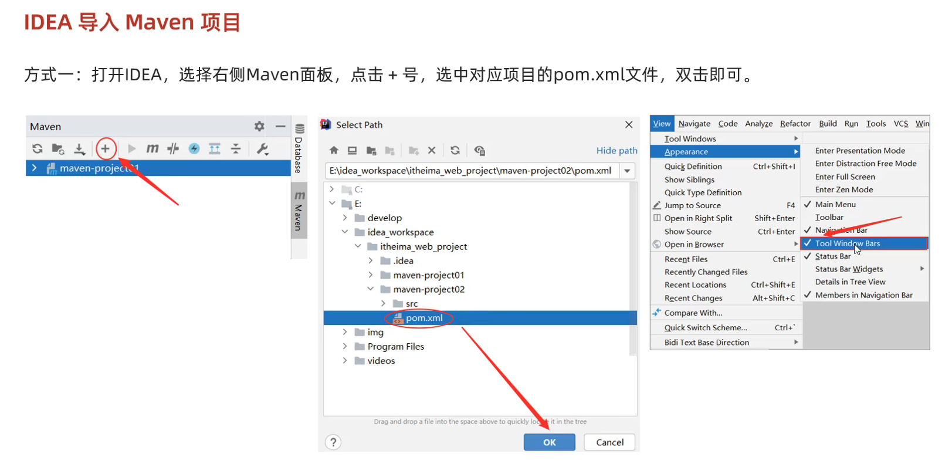Uncheck Main Menu in Appearance submenu
Screen dimensions: 952x464
[835, 205]
